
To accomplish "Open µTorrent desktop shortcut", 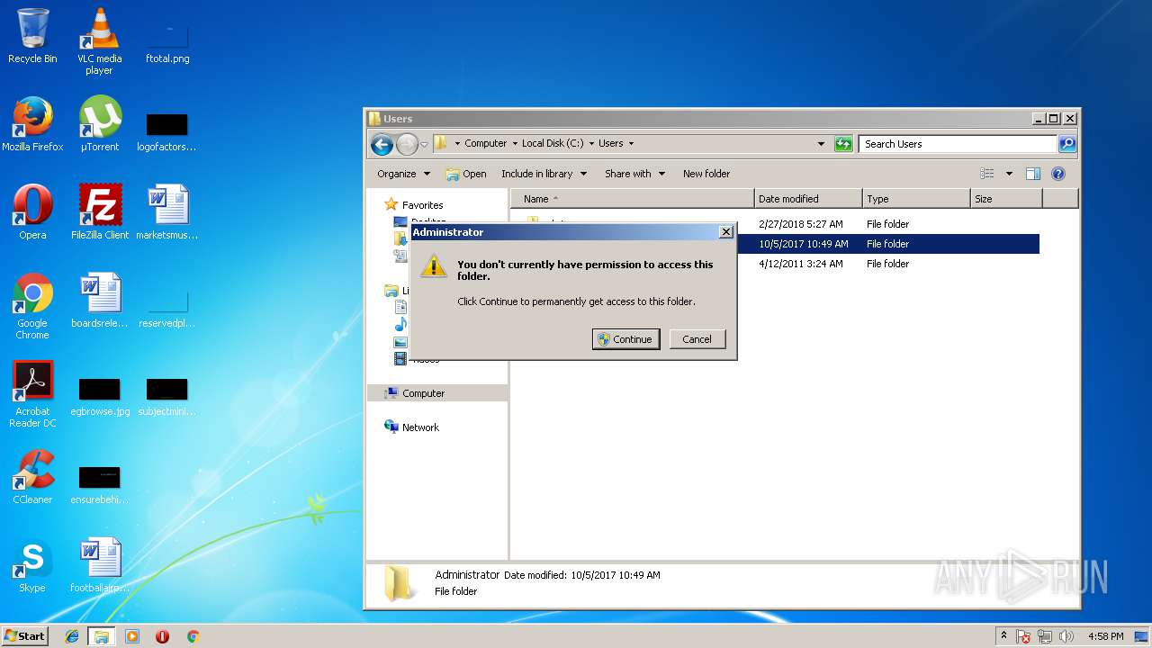I will tap(100, 124).
